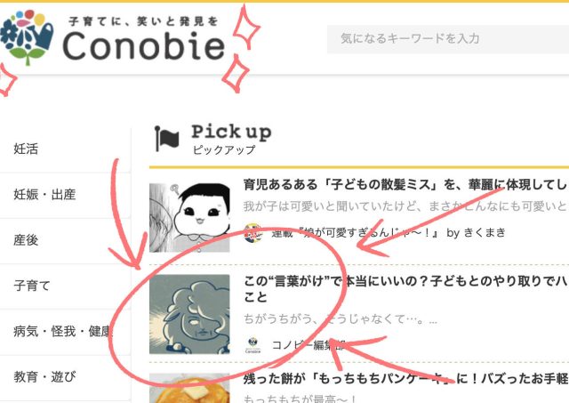This screenshot has width=569, height=403.
Task: Select the 産後 sidebar item
Action: [65, 240]
